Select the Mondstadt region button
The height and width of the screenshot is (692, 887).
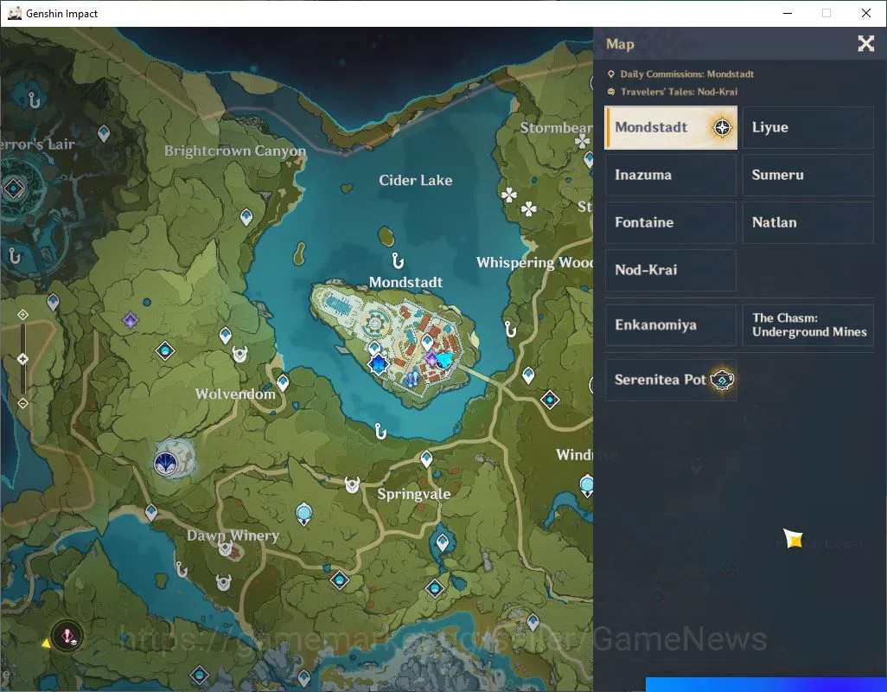coord(670,127)
